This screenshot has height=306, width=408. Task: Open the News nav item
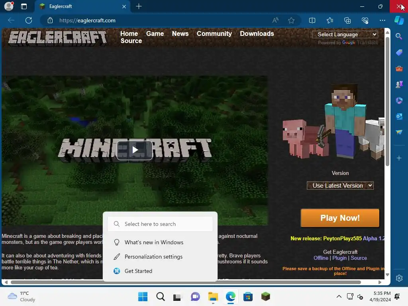(180, 33)
